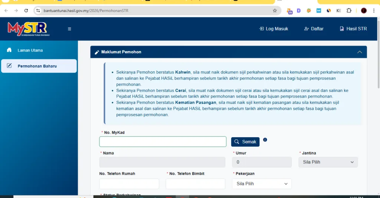
Task: Toggle the hamburger sidebar menu icon
Action: click(x=69, y=29)
